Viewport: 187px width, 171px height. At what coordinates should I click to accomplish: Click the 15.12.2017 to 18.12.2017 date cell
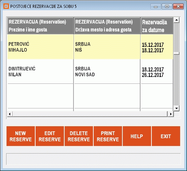pos(157,47)
